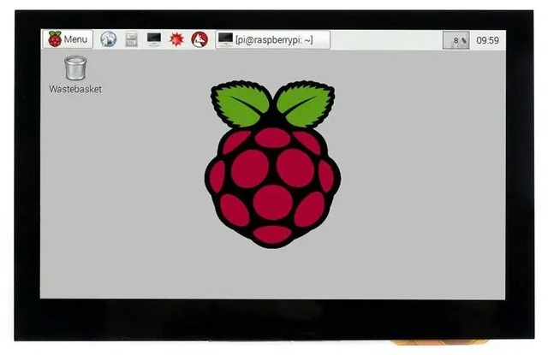Select the pi@raspberrypi terminal taskbar entry
548x355 pixels.
272,40
